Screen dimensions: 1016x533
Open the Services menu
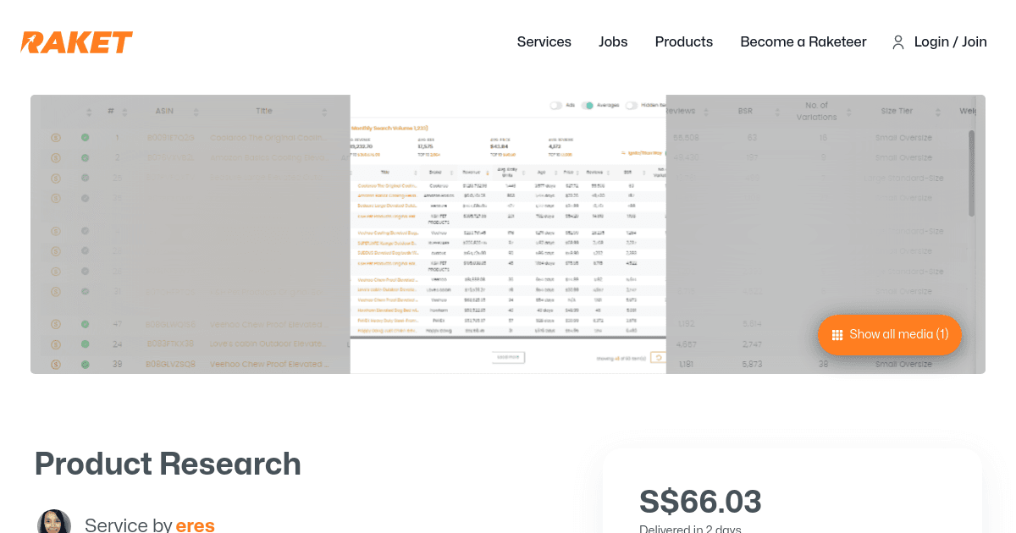[544, 41]
